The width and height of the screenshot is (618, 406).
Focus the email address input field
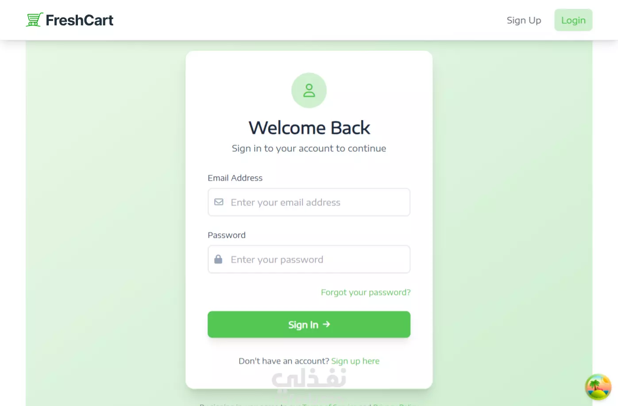[x=309, y=202]
